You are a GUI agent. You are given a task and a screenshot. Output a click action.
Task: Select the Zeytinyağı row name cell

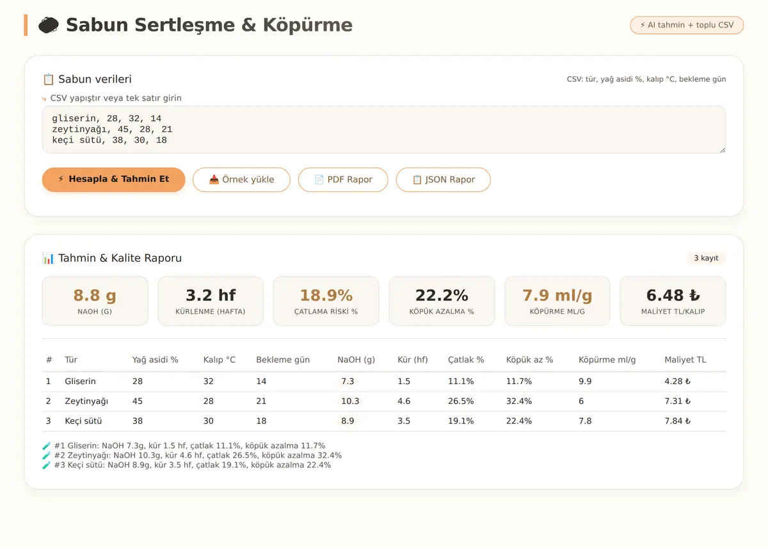[86, 401]
